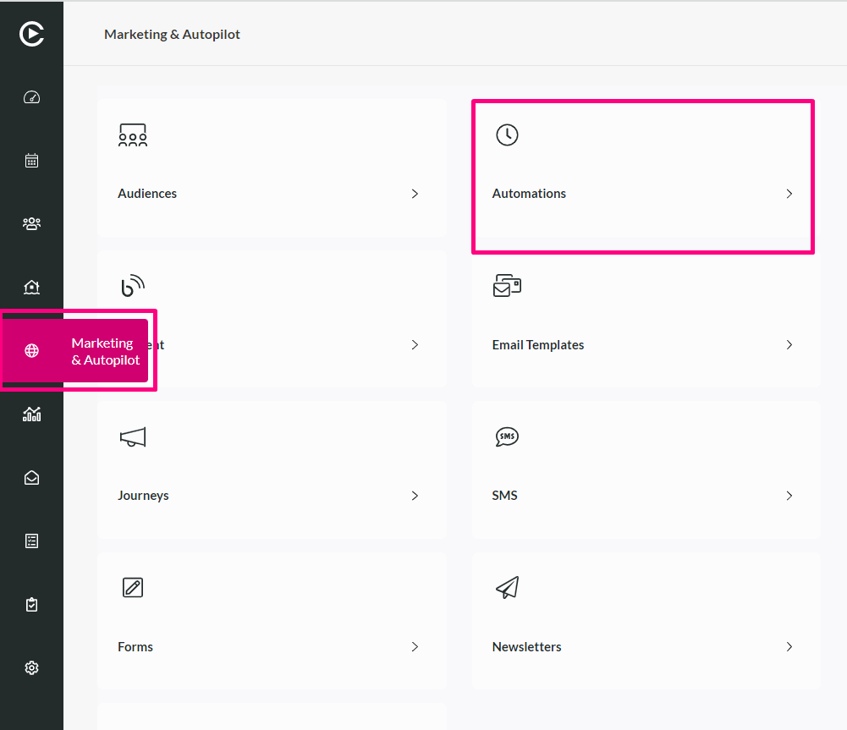Screen dimensions: 847x730
Task: Select Marketing & Autopilot sidebar menu item
Action: [75, 350]
